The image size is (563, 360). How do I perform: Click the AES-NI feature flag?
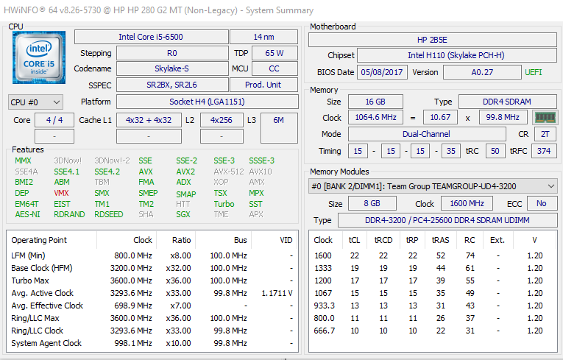pos(28,214)
